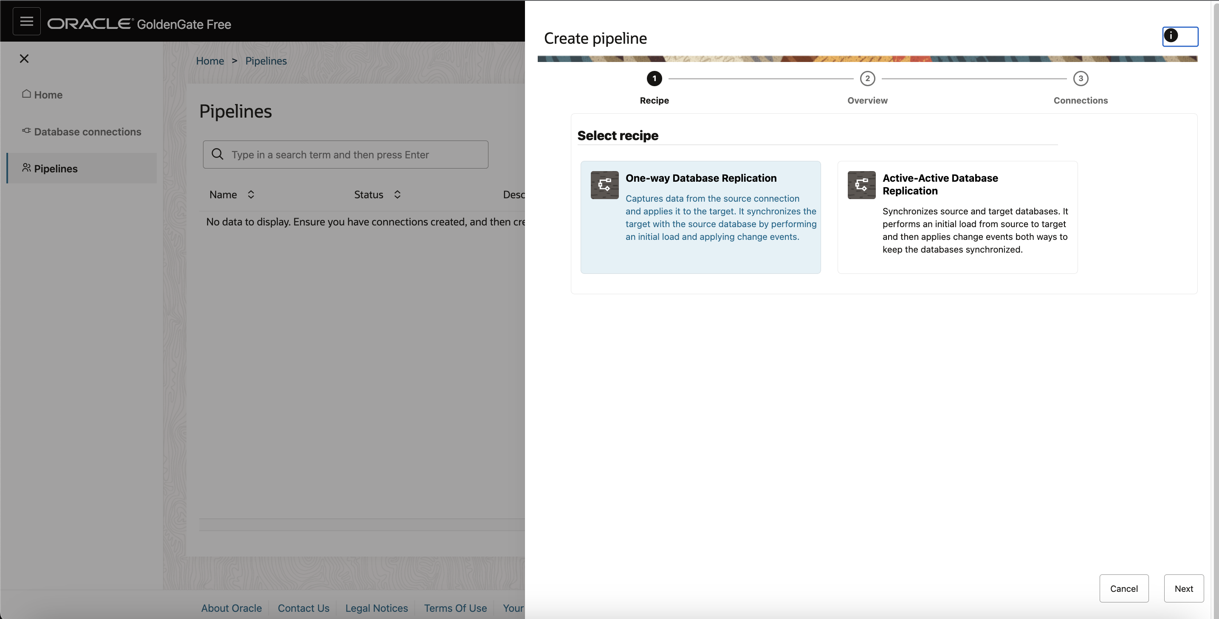
Task: Click the Home sidebar icon
Action: [26, 94]
